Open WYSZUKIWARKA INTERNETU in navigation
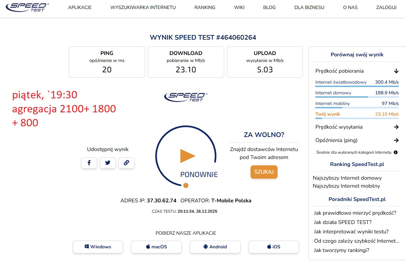Screen dimensions: 405x262 tap(143, 7)
